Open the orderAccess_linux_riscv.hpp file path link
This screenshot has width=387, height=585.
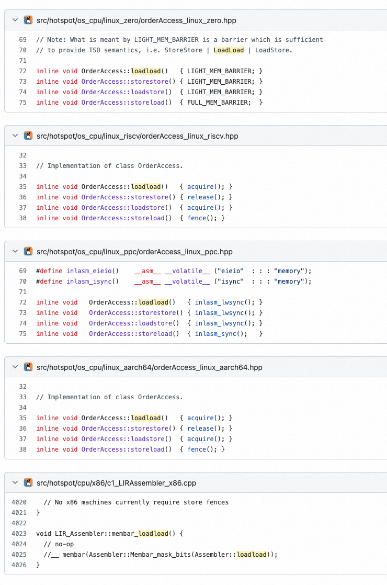(x=137, y=136)
